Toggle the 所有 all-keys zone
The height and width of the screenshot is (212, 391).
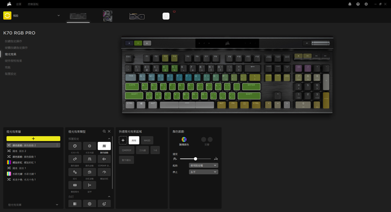click(134, 140)
